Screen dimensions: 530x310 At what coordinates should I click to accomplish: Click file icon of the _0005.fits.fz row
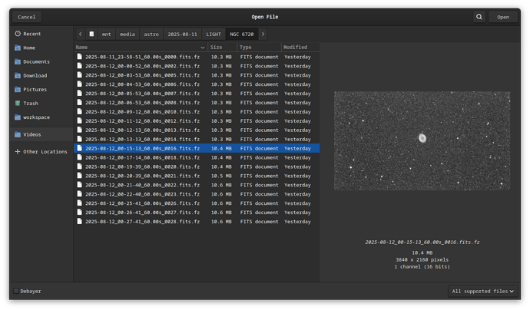[79, 75]
